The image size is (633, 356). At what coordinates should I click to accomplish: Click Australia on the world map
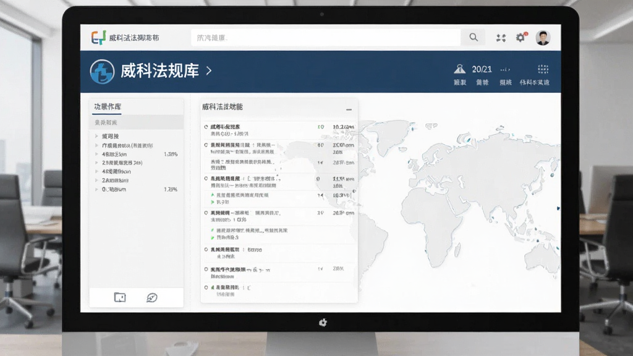click(x=543, y=258)
